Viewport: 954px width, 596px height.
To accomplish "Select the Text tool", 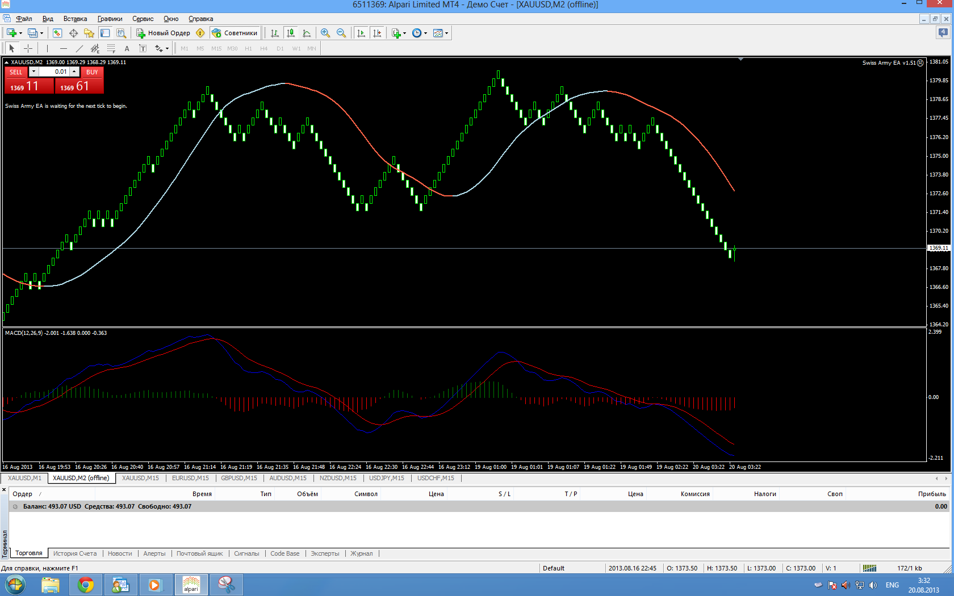I will coord(127,48).
